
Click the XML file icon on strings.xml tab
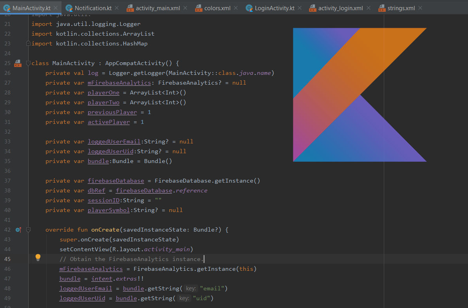click(382, 7)
